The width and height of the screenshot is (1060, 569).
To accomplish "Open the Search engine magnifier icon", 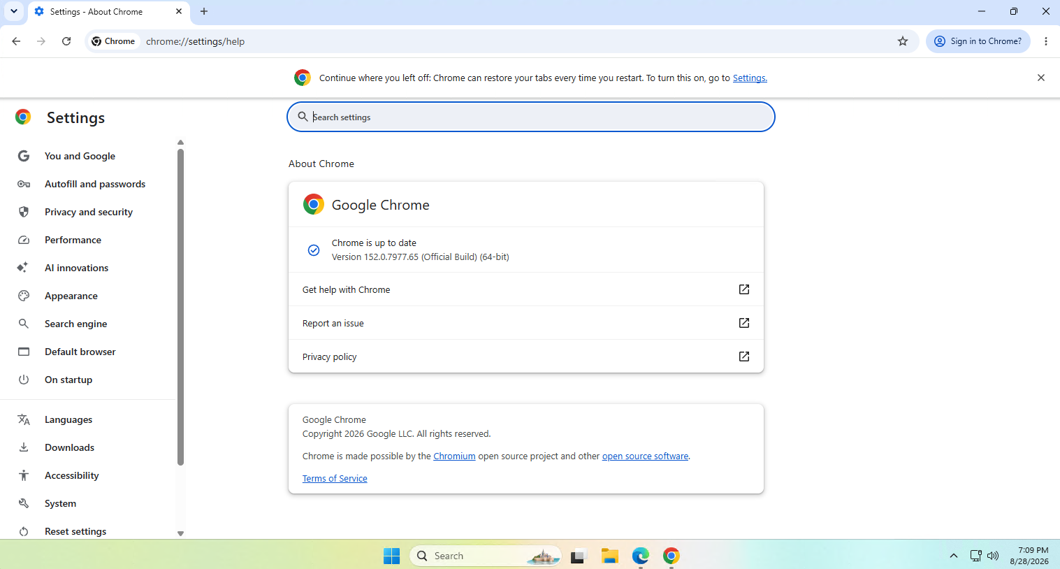I will click(x=24, y=324).
